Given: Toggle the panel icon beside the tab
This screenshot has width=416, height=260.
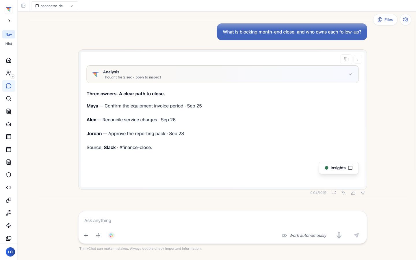Looking at the screenshot, I should click(x=23, y=6).
